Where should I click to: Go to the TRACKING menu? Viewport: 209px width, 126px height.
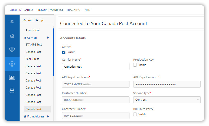pos(74,10)
